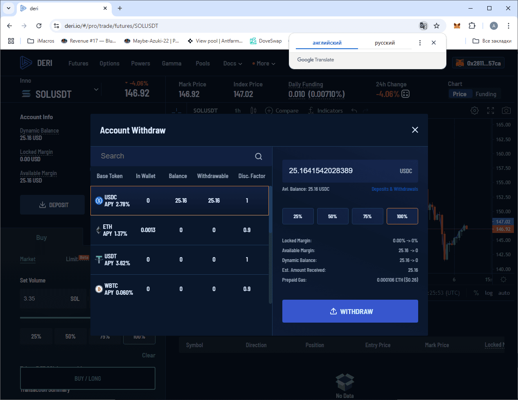Select the английский tab in Translate
The height and width of the screenshot is (400, 518).
click(x=327, y=43)
